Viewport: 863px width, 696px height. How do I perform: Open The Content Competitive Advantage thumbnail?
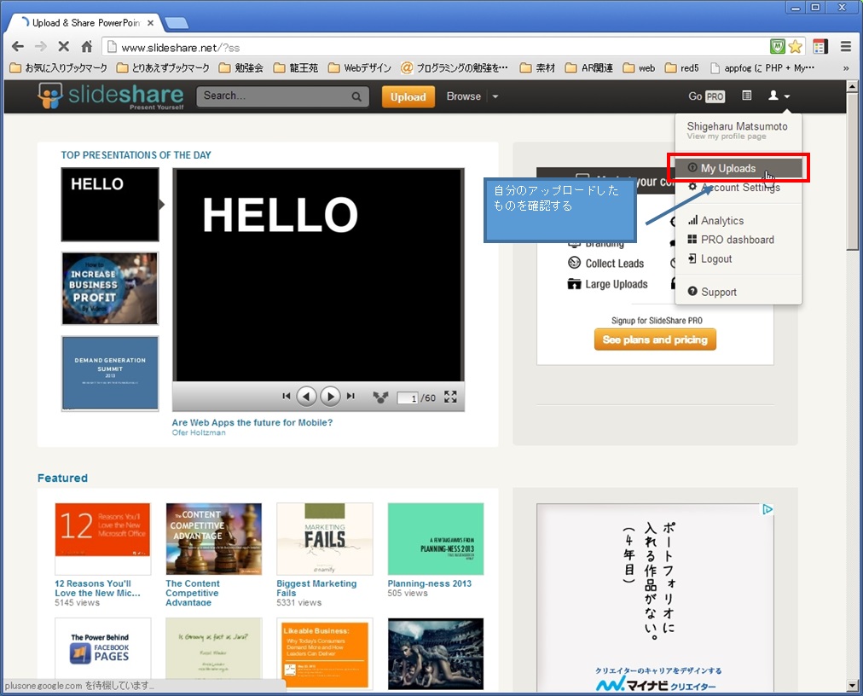(x=213, y=538)
